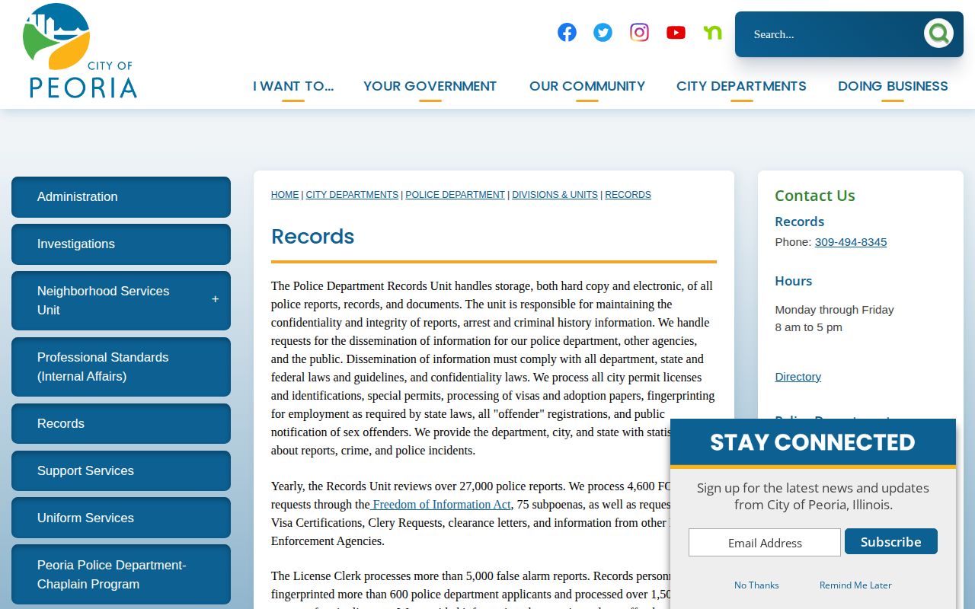Open the YOUR GOVERNMENT menu

tap(430, 86)
